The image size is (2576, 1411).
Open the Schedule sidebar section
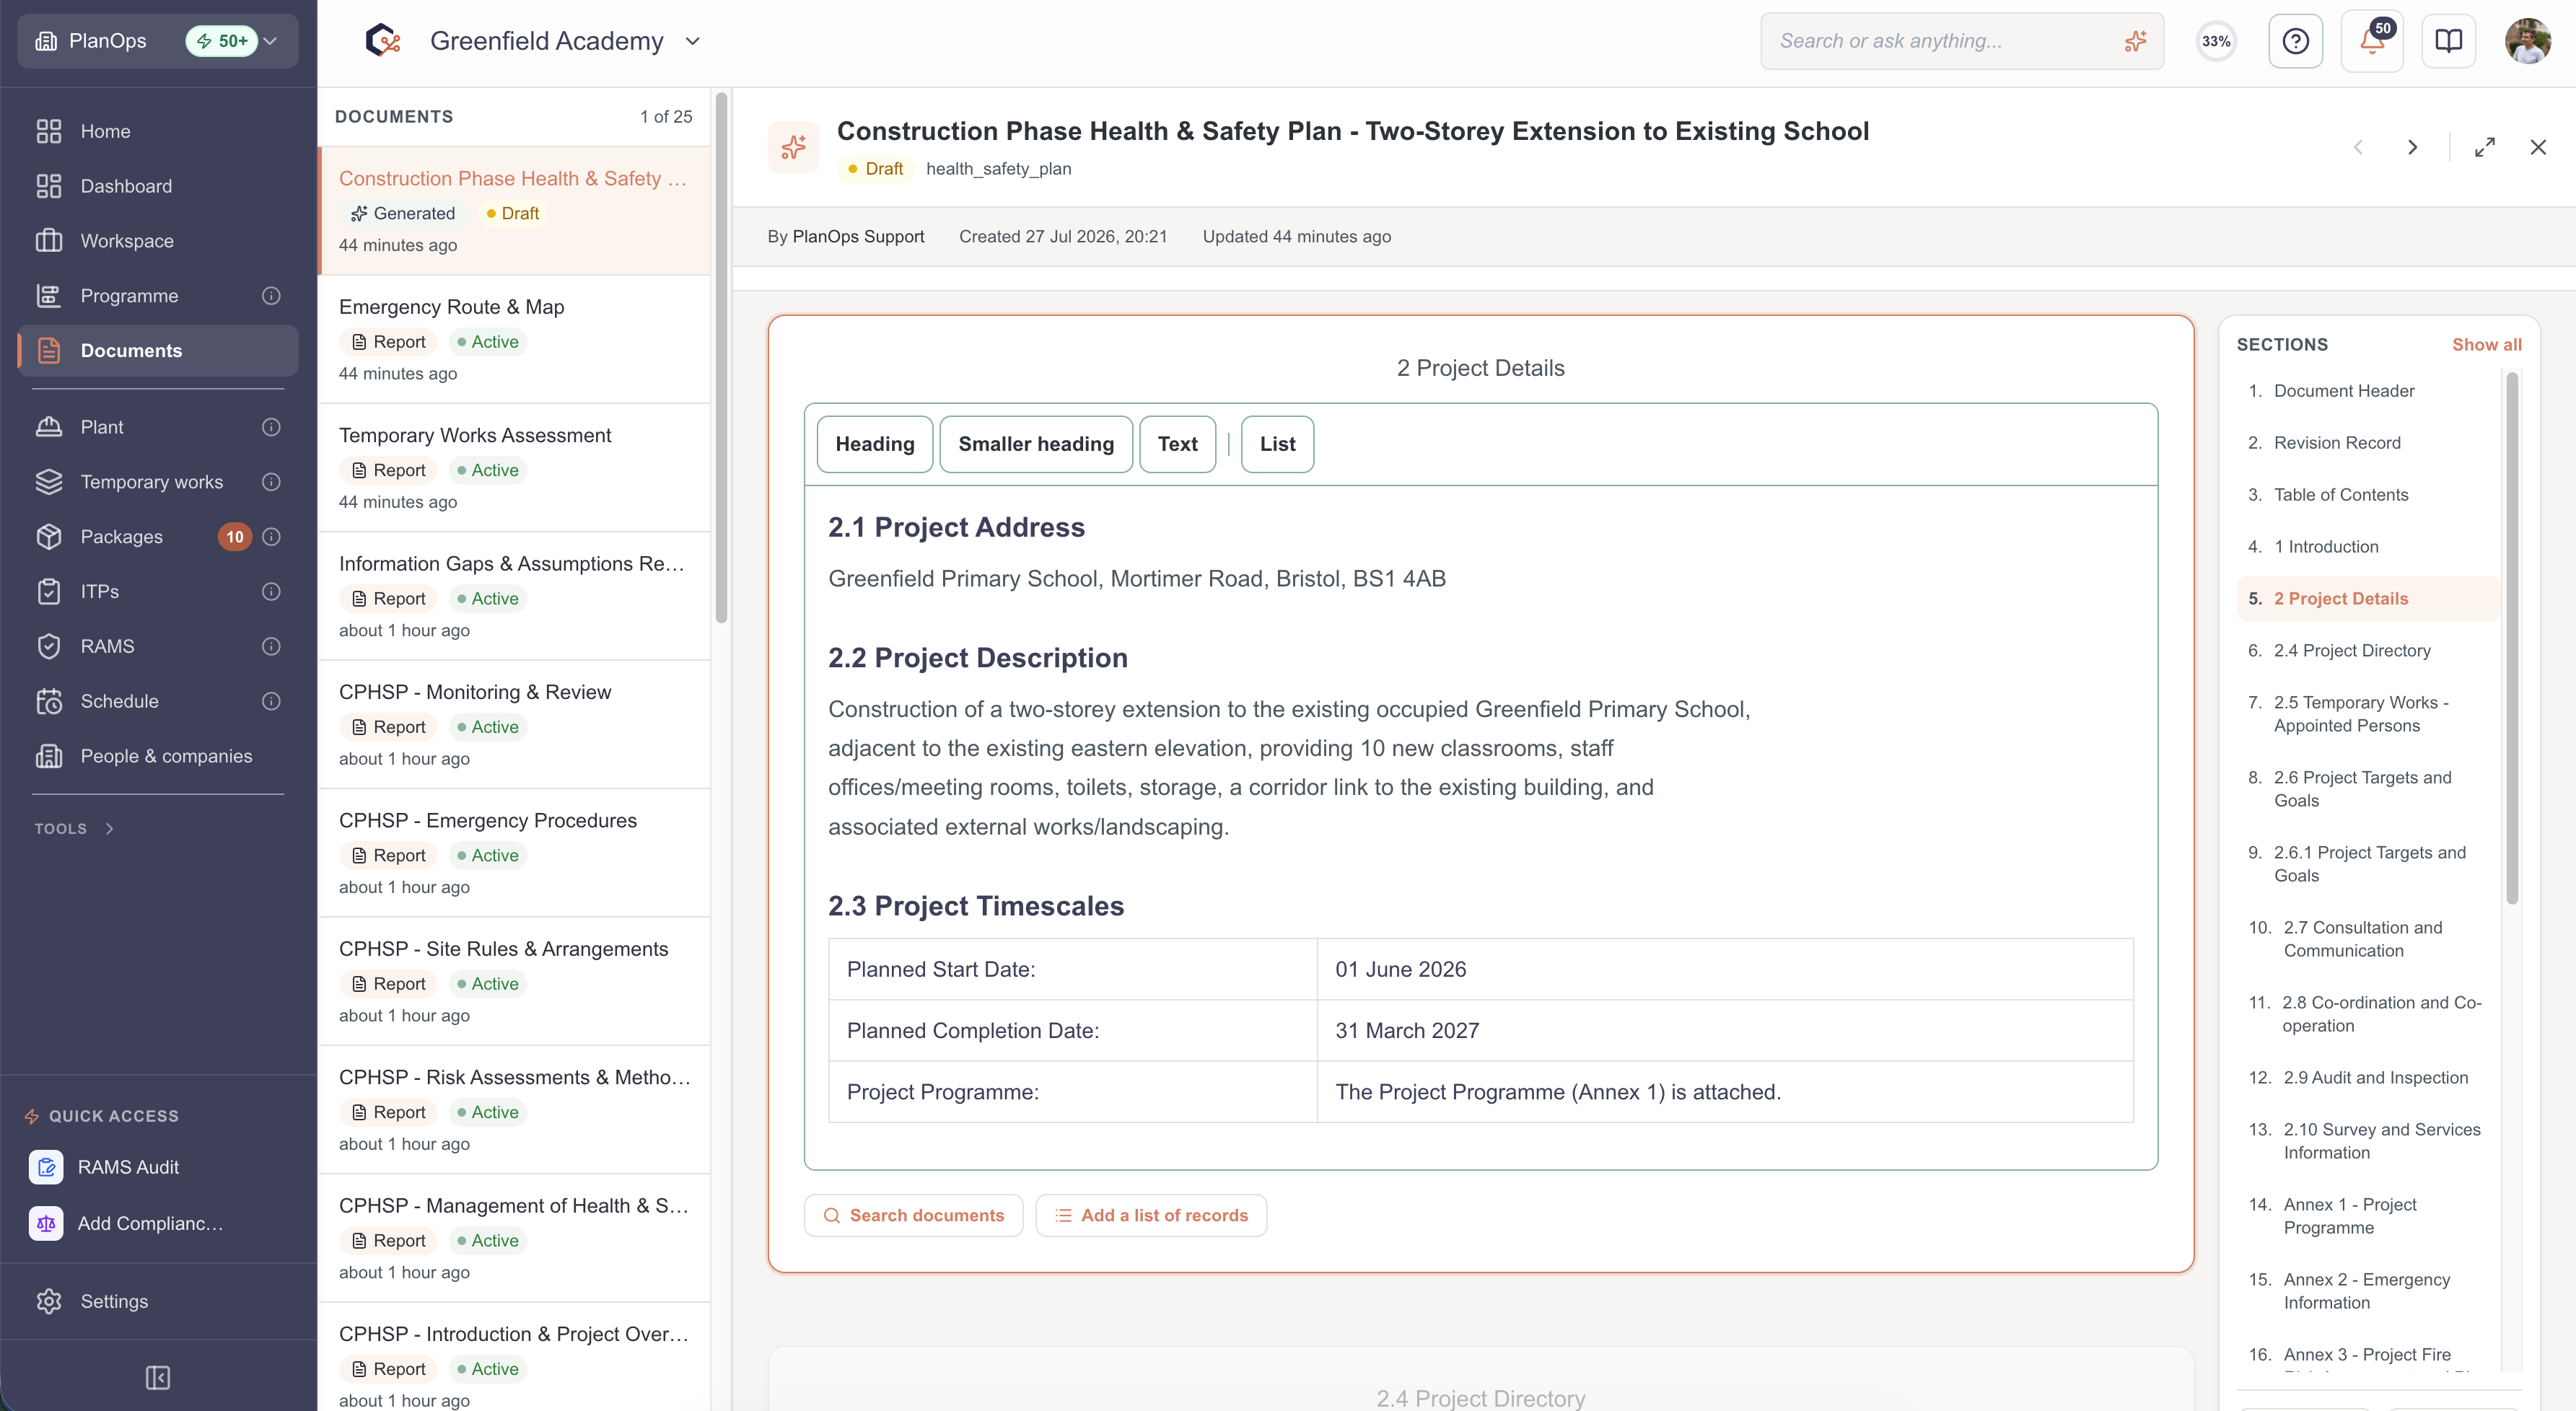click(x=158, y=702)
